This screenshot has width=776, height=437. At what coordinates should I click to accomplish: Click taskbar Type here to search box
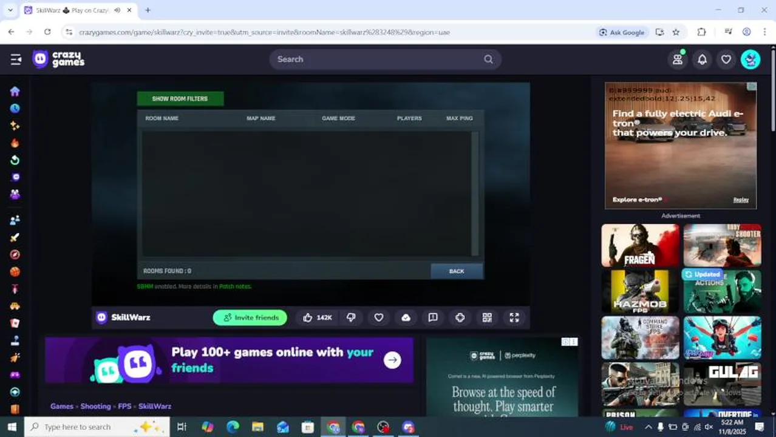pyautogui.click(x=97, y=427)
